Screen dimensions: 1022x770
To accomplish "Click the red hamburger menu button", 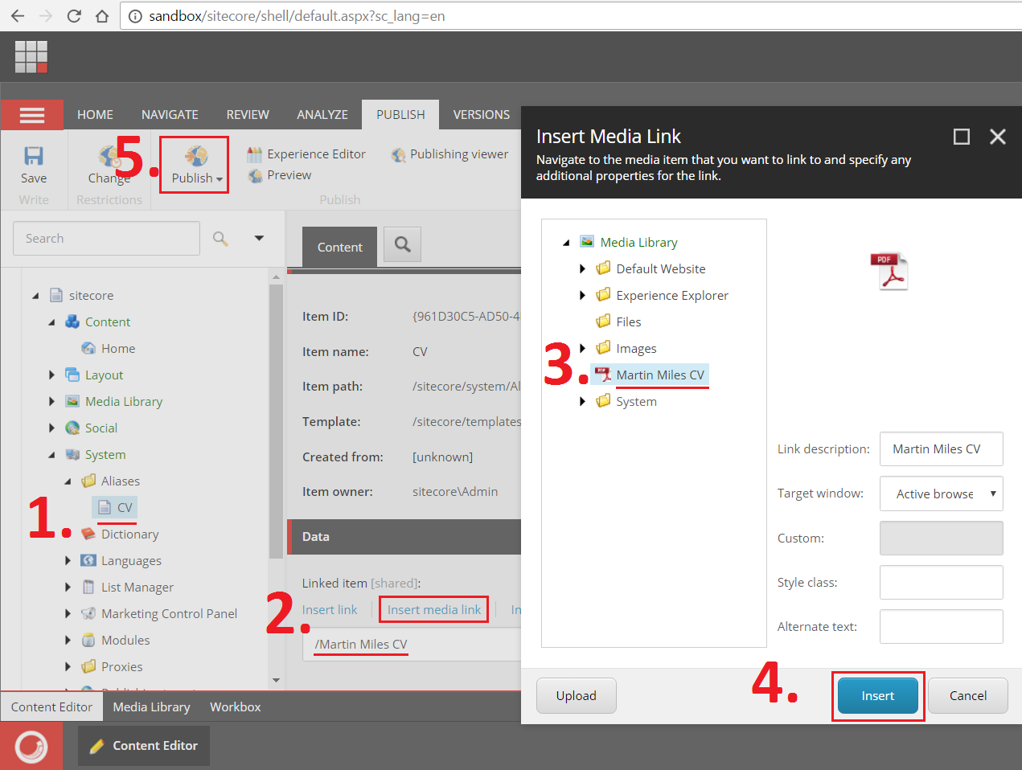I will coord(32,115).
